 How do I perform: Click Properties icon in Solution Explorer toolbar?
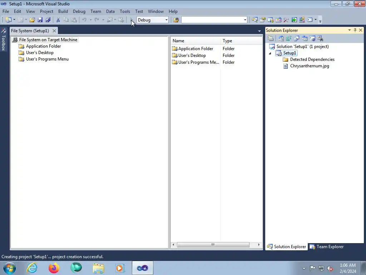click(271, 38)
